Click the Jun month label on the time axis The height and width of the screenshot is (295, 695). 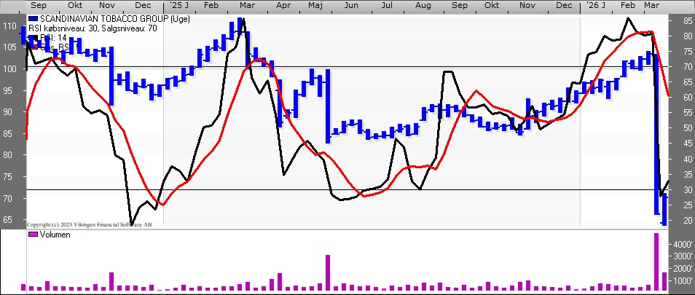pyautogui.click(x=351, y=5)
